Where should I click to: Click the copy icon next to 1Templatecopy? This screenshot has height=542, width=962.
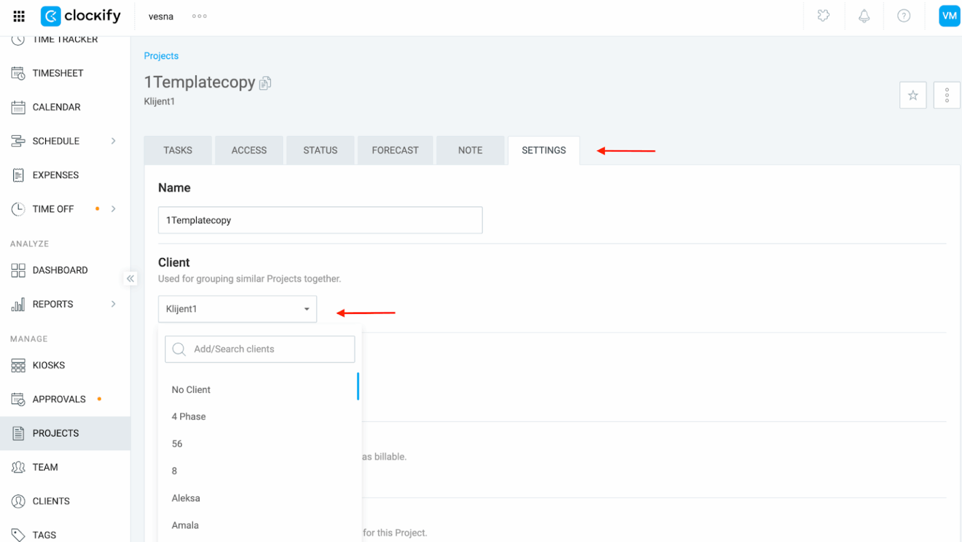click(x=265, y=82)
